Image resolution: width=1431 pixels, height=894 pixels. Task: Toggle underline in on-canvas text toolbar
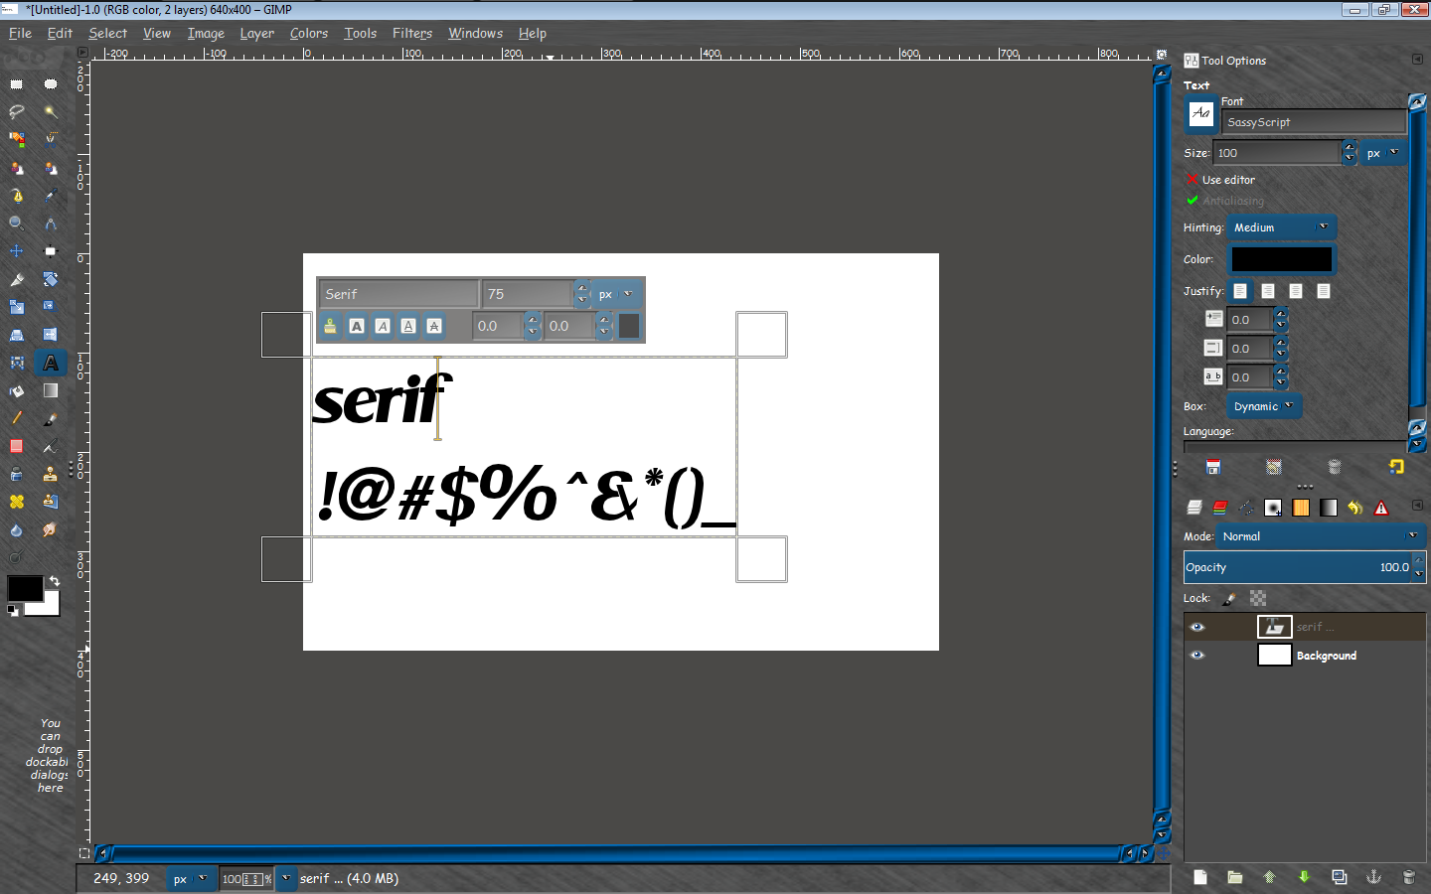point(408,326)
